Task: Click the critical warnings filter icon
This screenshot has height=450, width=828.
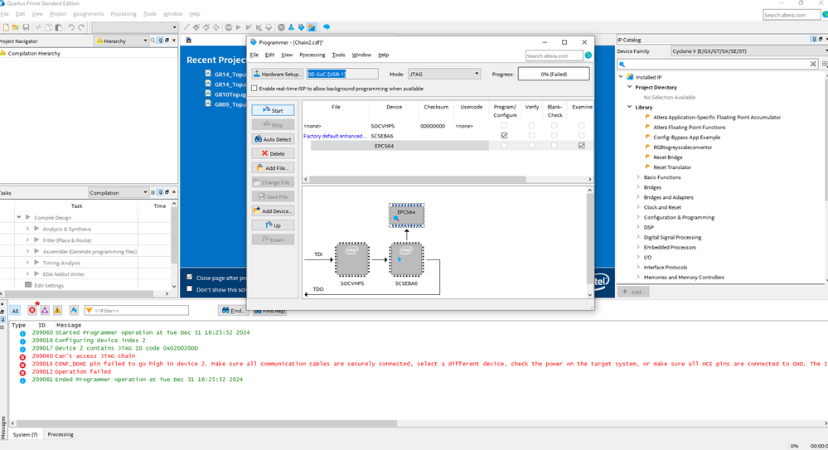Action: pos(45,310)
